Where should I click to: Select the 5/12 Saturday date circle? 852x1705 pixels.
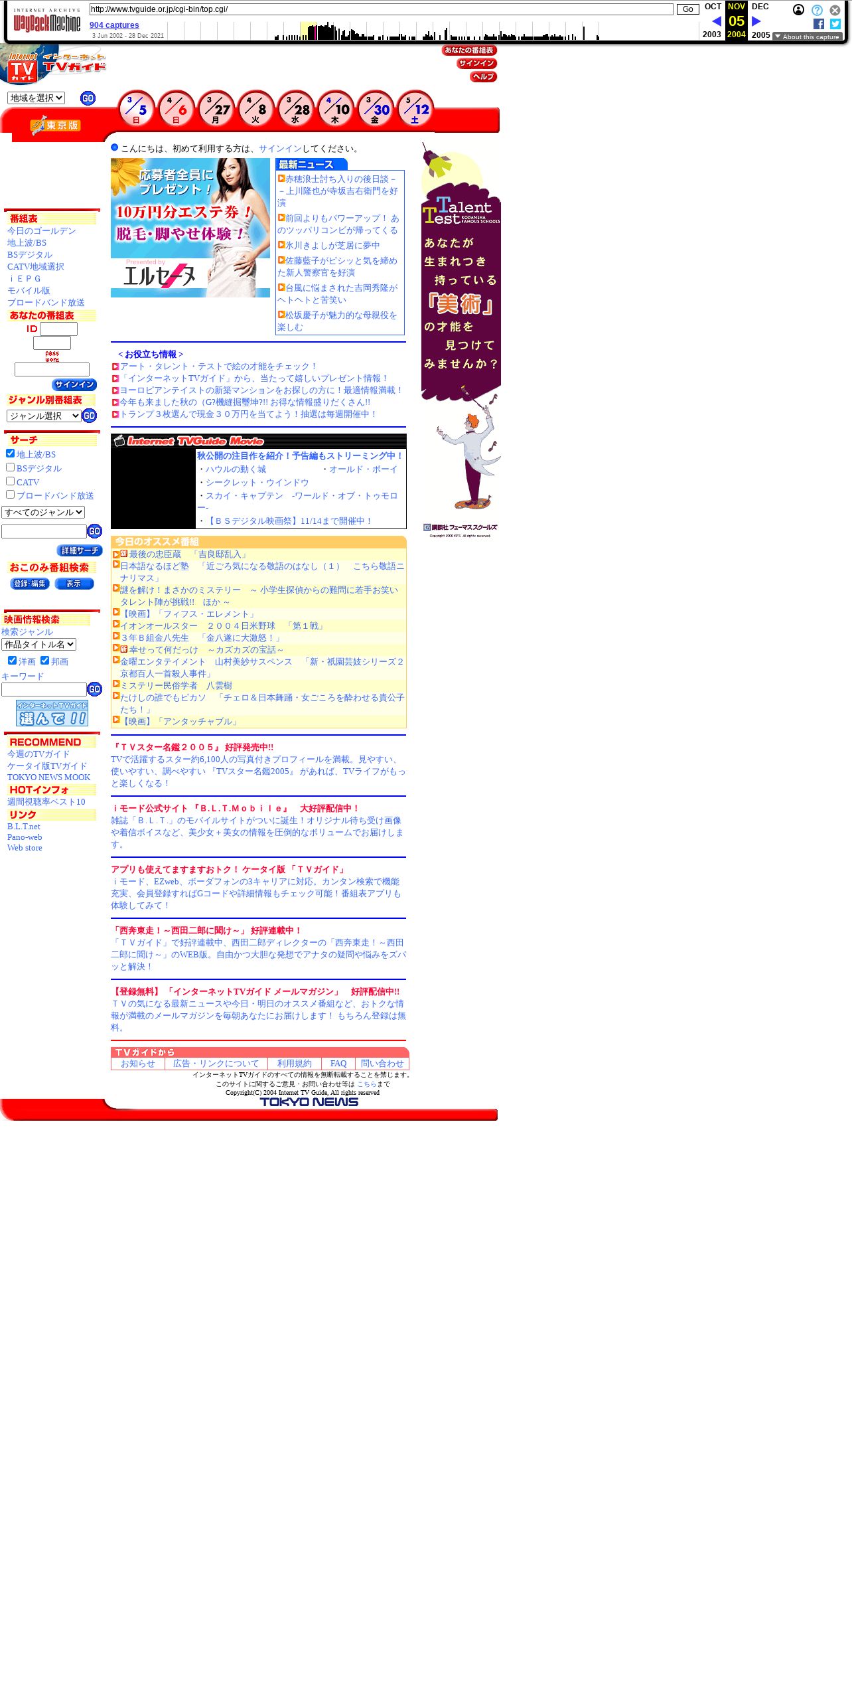pyautogui.click(x=415, y=108)
